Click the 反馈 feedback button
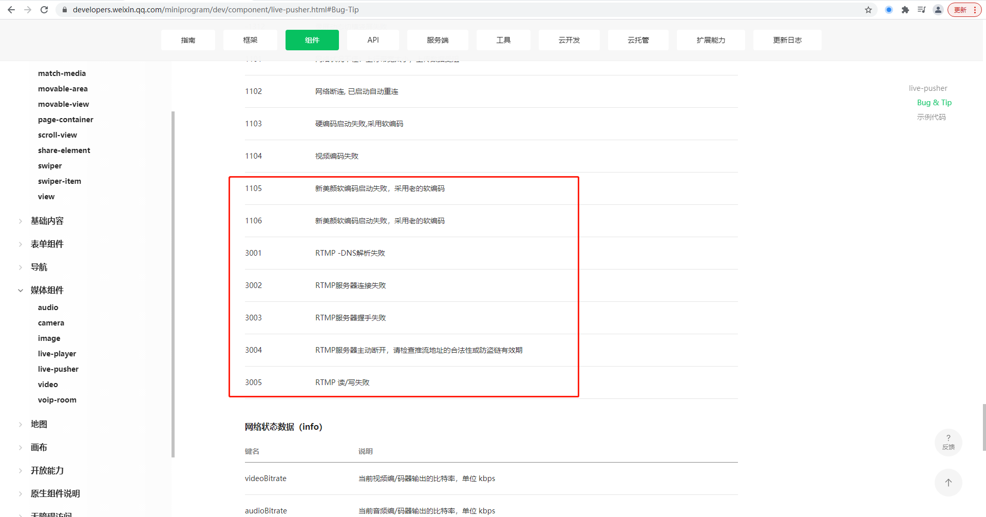Image resolution: width=986 pixels, height=517 pixels. point(948,443)
